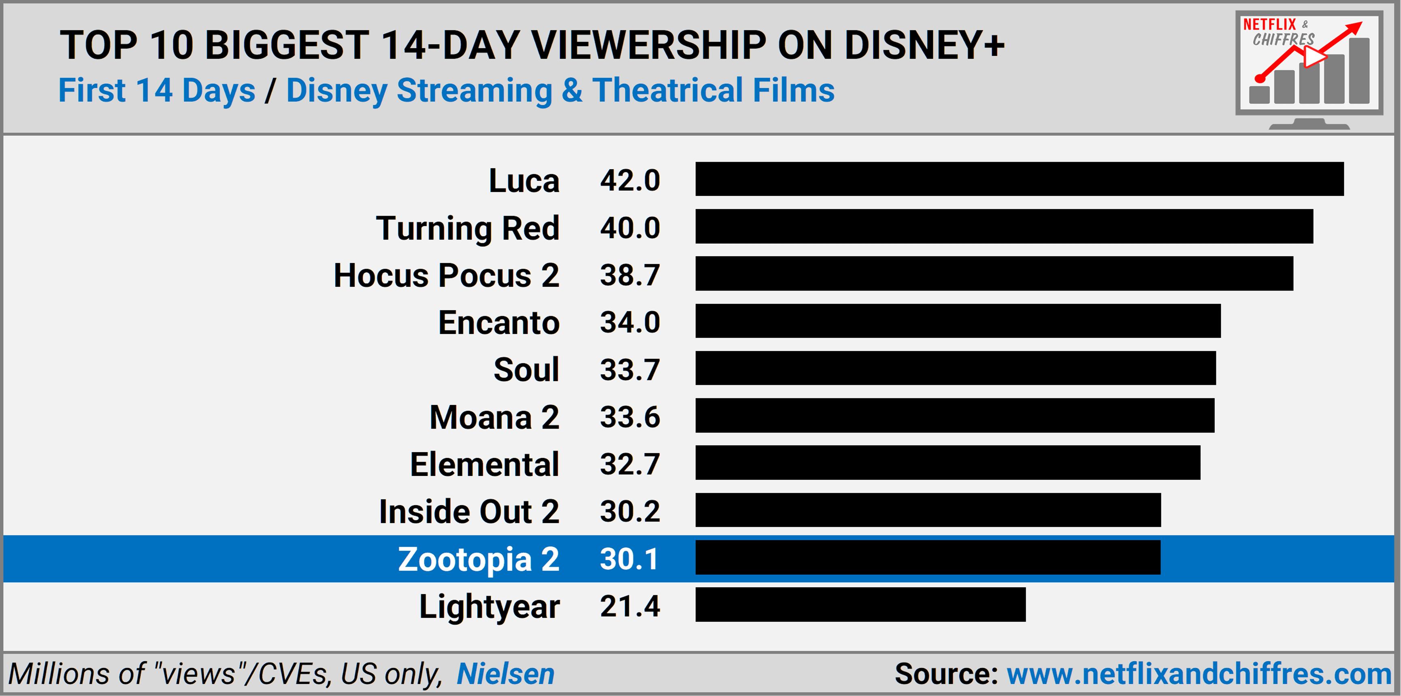Select the Lightyear bar
1401x696 pixels.
pos(860,604)
